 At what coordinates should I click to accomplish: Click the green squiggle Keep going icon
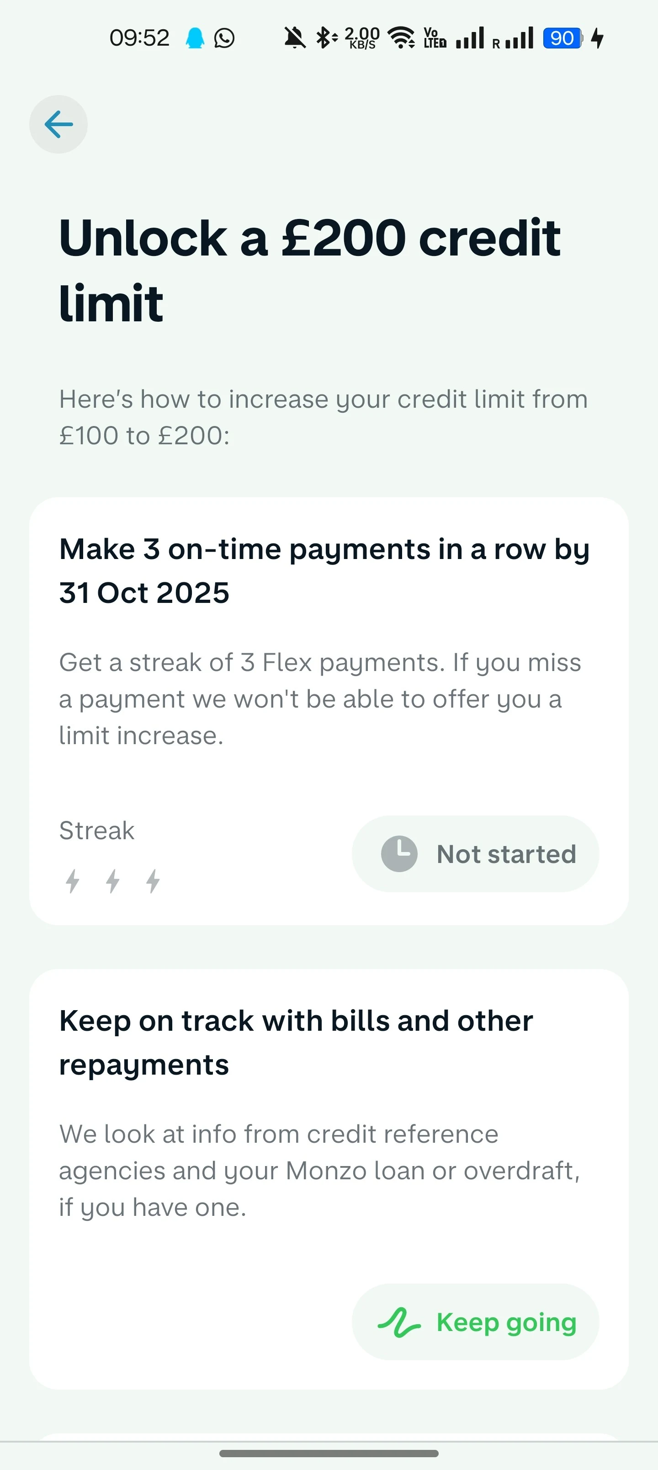point(399,1322)
